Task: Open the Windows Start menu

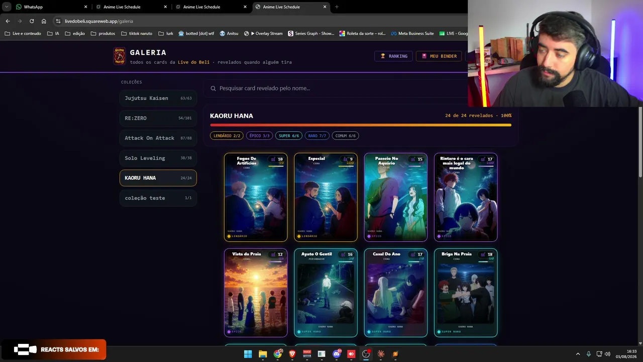Action: [x=248, y=354]
